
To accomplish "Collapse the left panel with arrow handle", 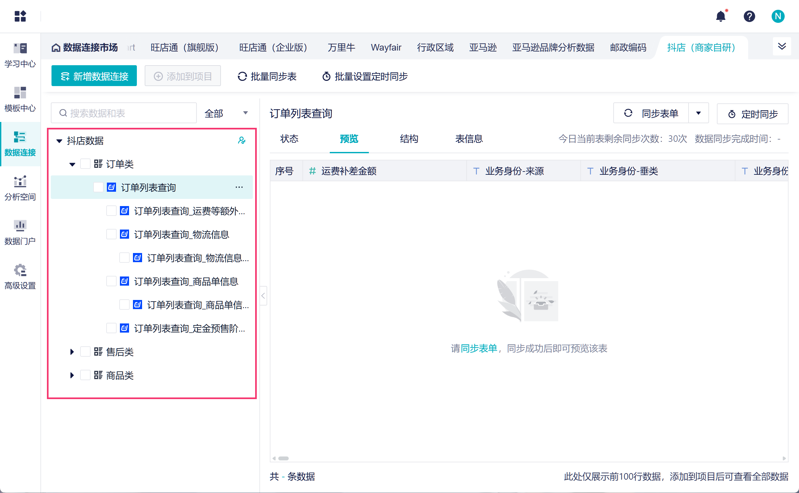I will coord(263,296).
